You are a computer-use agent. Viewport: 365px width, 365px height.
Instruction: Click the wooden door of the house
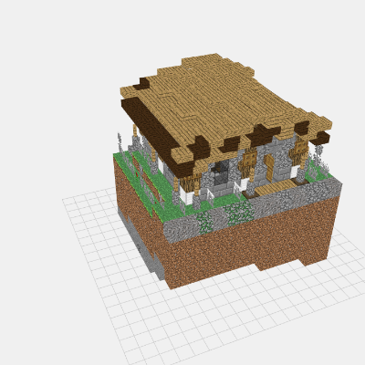pyautogui.click(x=269, y=168)
